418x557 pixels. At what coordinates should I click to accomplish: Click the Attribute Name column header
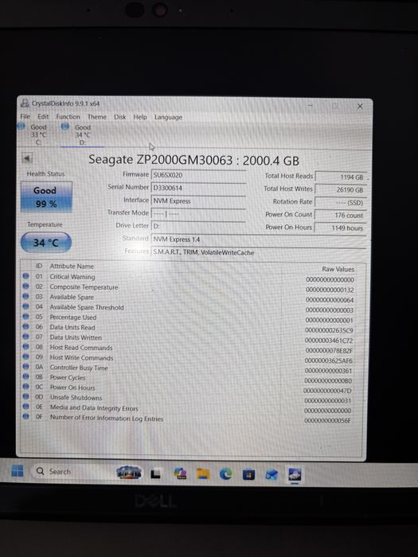(72, 266)
